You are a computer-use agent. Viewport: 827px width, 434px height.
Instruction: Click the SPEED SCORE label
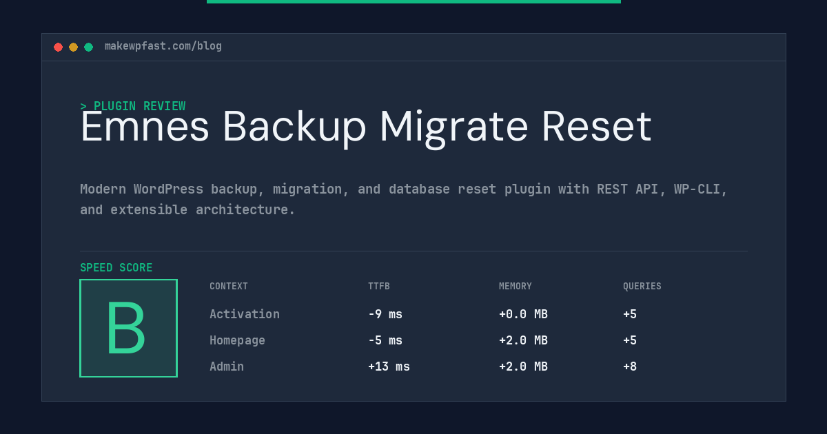116,268
